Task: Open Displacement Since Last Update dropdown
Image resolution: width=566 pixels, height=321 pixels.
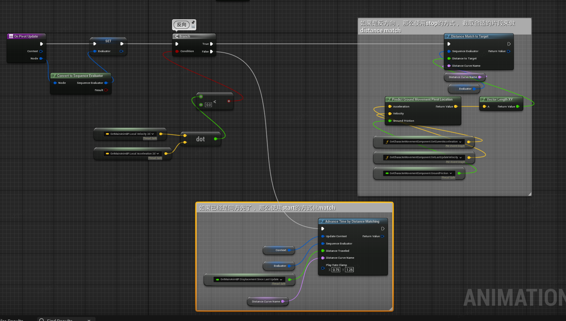Action: pyautogui.click(x=281, y=279)
